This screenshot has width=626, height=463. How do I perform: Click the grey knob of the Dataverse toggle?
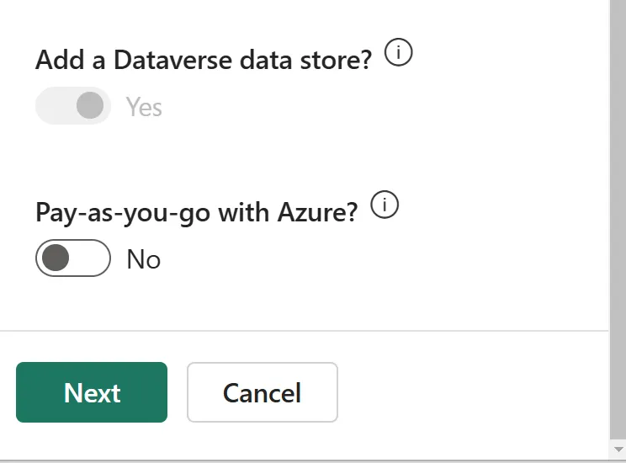point(90,105)
